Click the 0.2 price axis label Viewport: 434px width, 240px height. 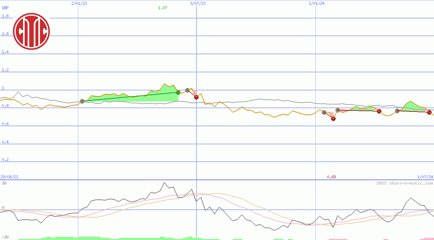click(5, 160)
